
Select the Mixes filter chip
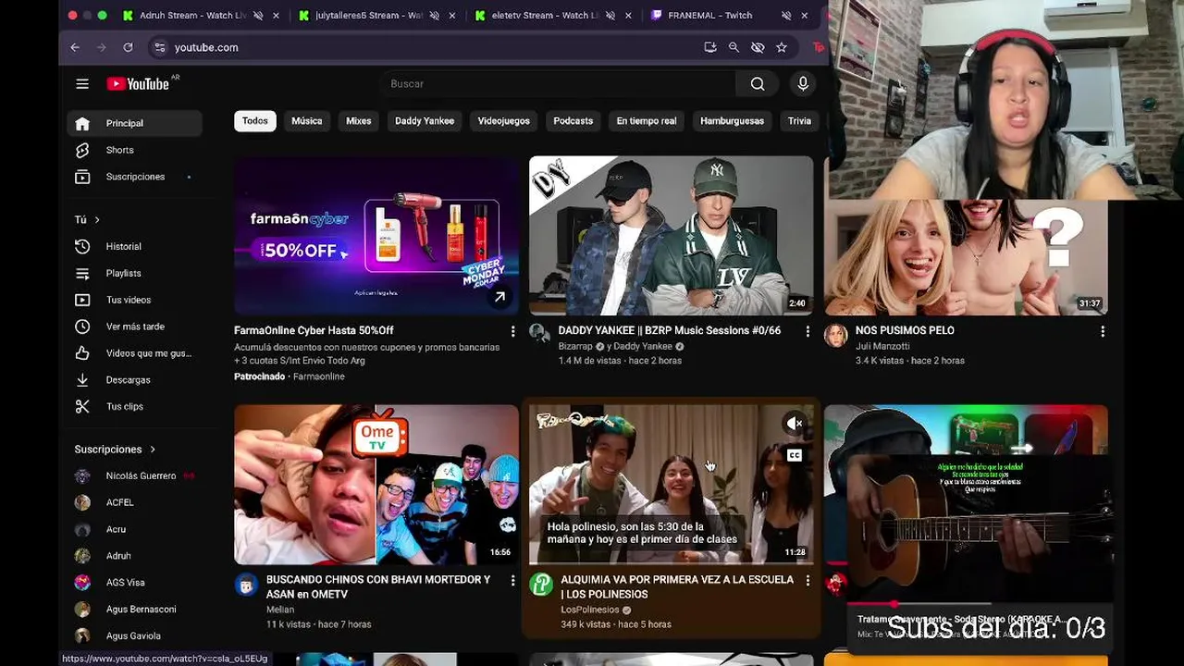click(359, 121)
